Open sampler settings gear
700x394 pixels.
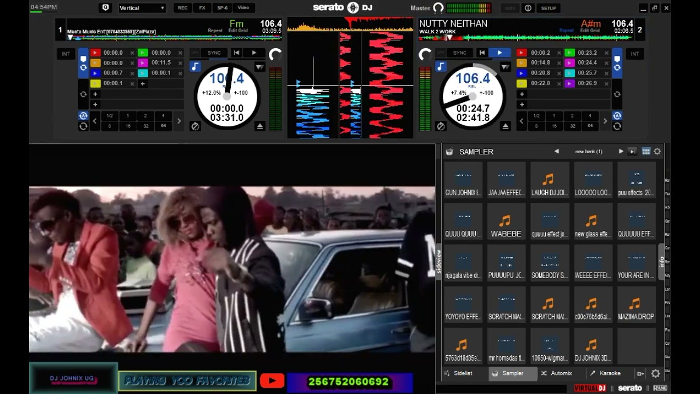tap(657, 152)
